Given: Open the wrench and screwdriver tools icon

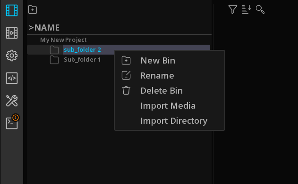Looking at the screenshot, I should [x=12, y=101].
